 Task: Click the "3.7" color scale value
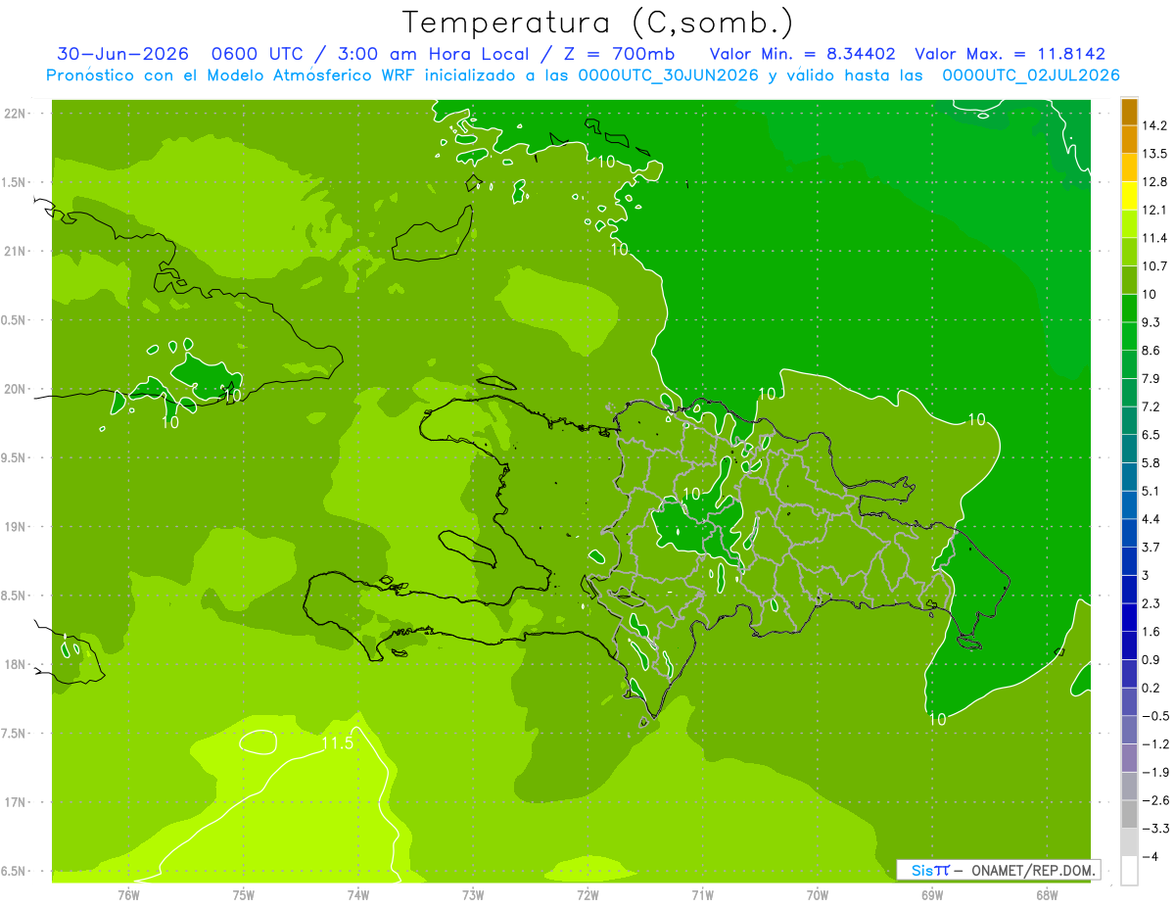[1151, 548]
